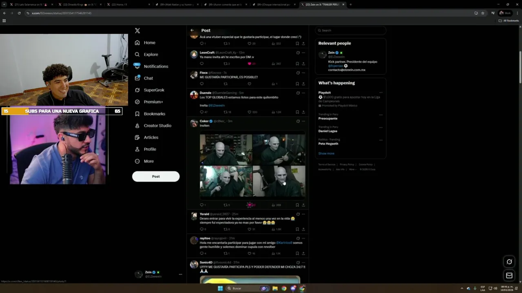Repost the Flocs reply
The width and height of the screenshot is (522, 293).
[225, 84]
